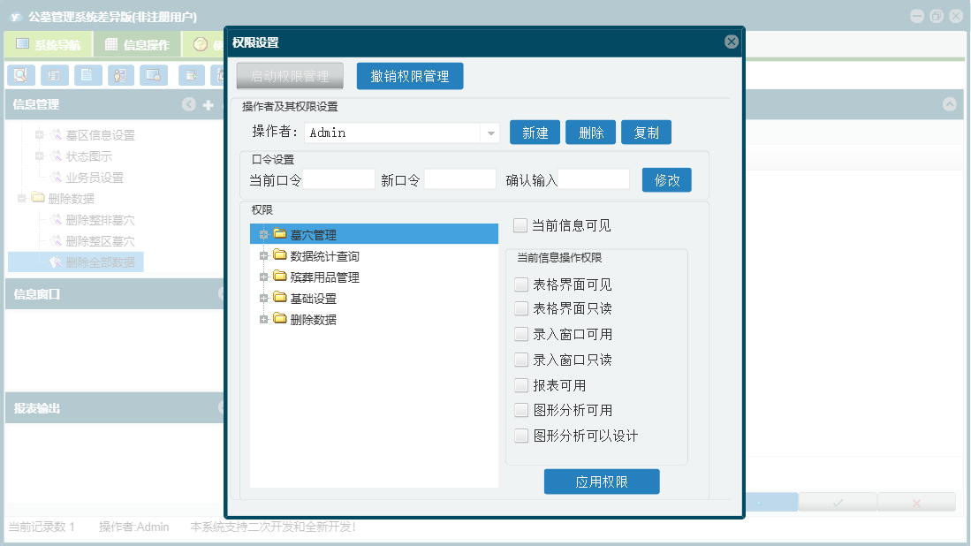971x546 pixels.
Task: Click the 新口令 input field
Action: click(x=459, y=179)
